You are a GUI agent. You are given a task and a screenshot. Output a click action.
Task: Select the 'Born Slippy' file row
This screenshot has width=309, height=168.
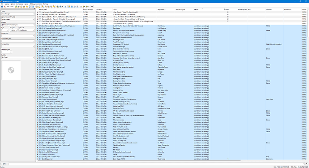pyautogui.click(x=172, y=159)
